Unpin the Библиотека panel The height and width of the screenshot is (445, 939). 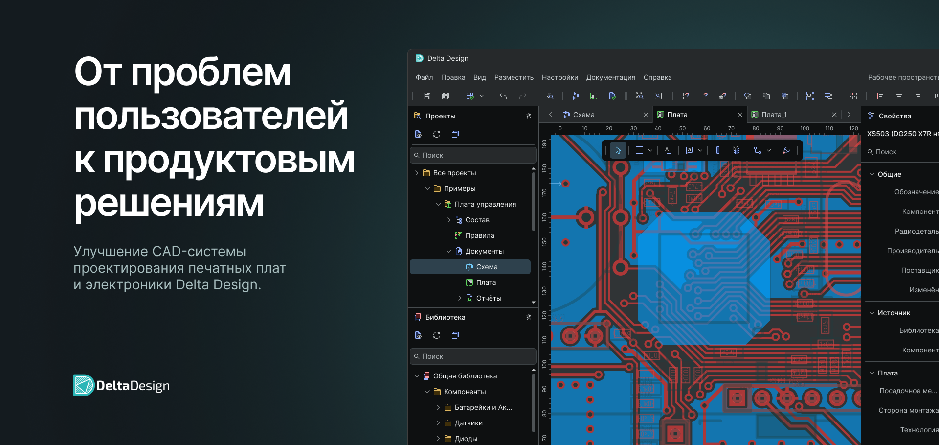pyautogui.click(x=529, y=317)
